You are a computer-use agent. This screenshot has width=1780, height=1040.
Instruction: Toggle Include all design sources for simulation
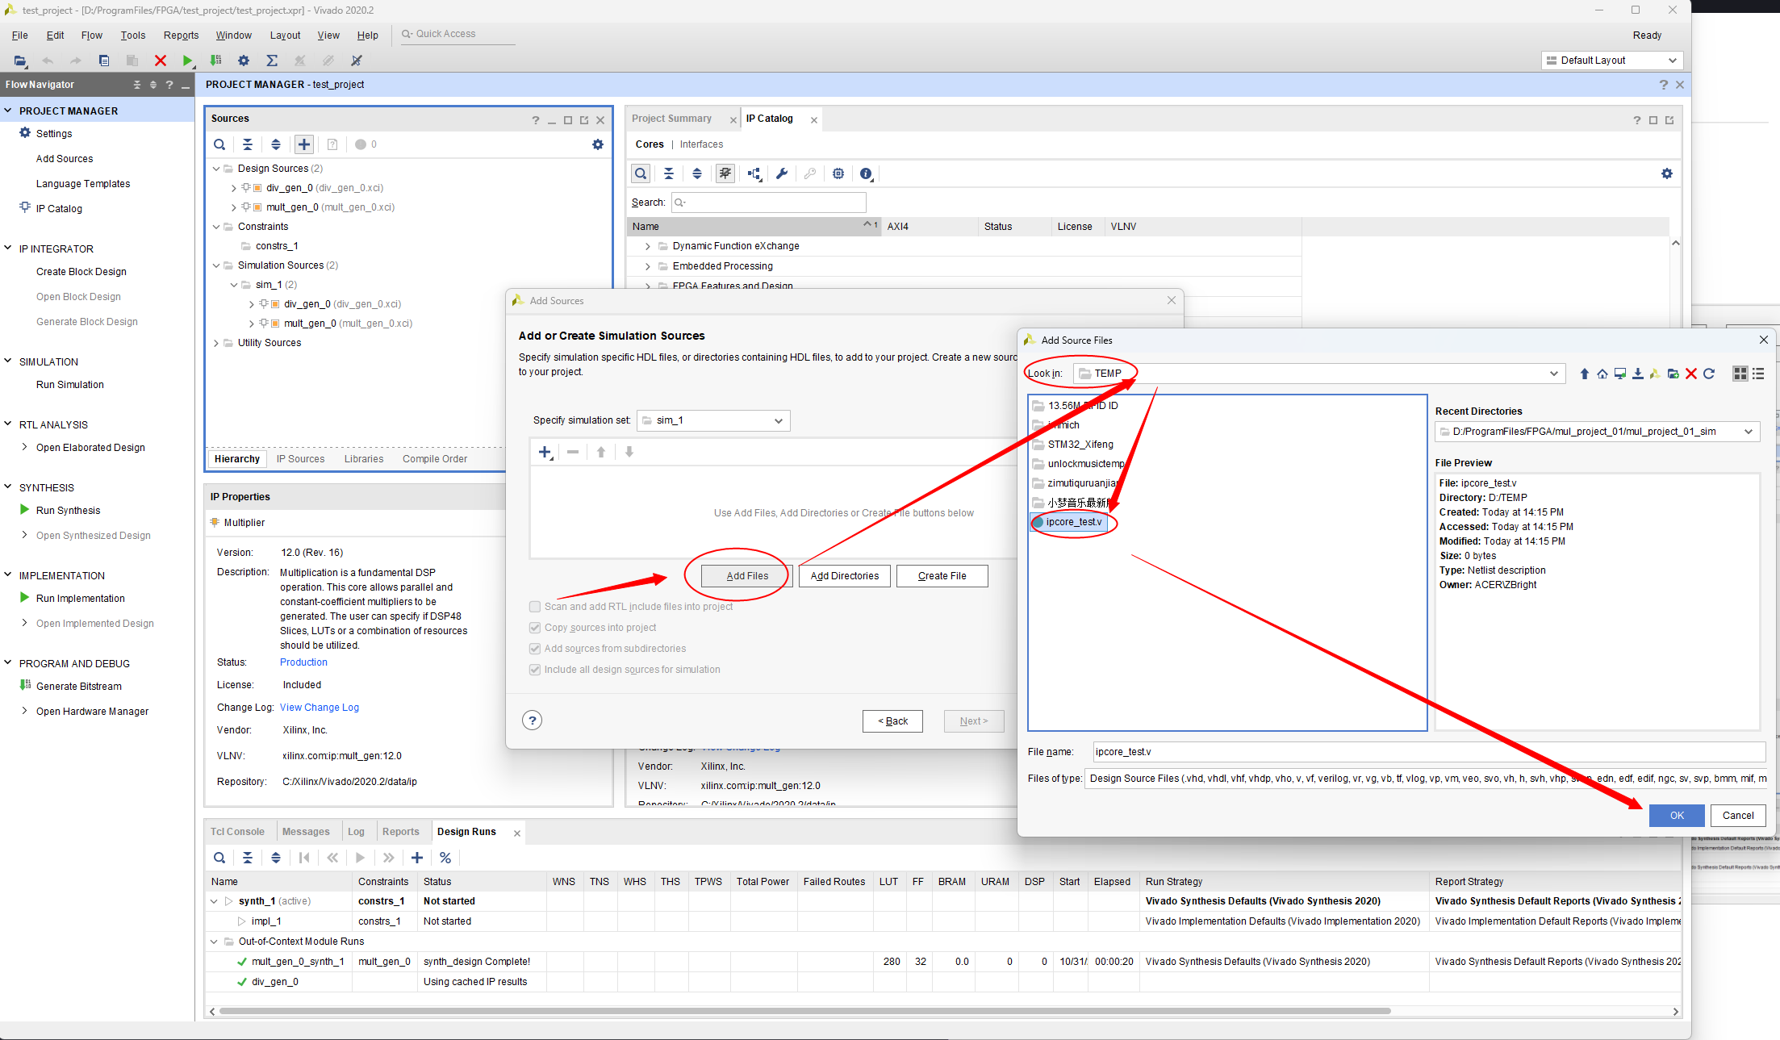[535, 670]
